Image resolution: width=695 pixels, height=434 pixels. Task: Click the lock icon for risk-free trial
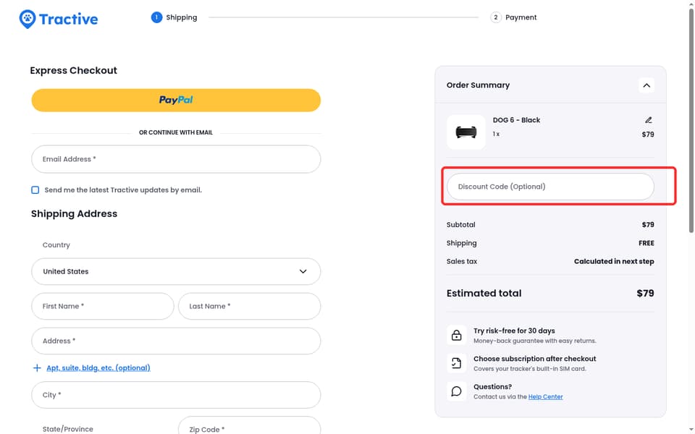(457, 335)
